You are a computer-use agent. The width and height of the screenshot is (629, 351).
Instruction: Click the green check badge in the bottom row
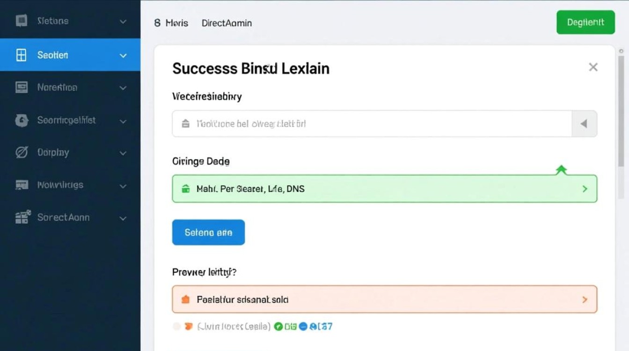[279, 326]
